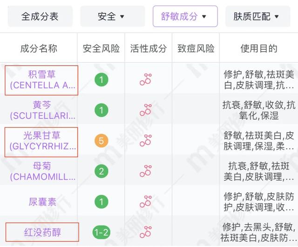The height and width of the screenshot is (247, 298).
Task: Click safety badge 1-2 beside 红没药醇
Action: [101, 232]
